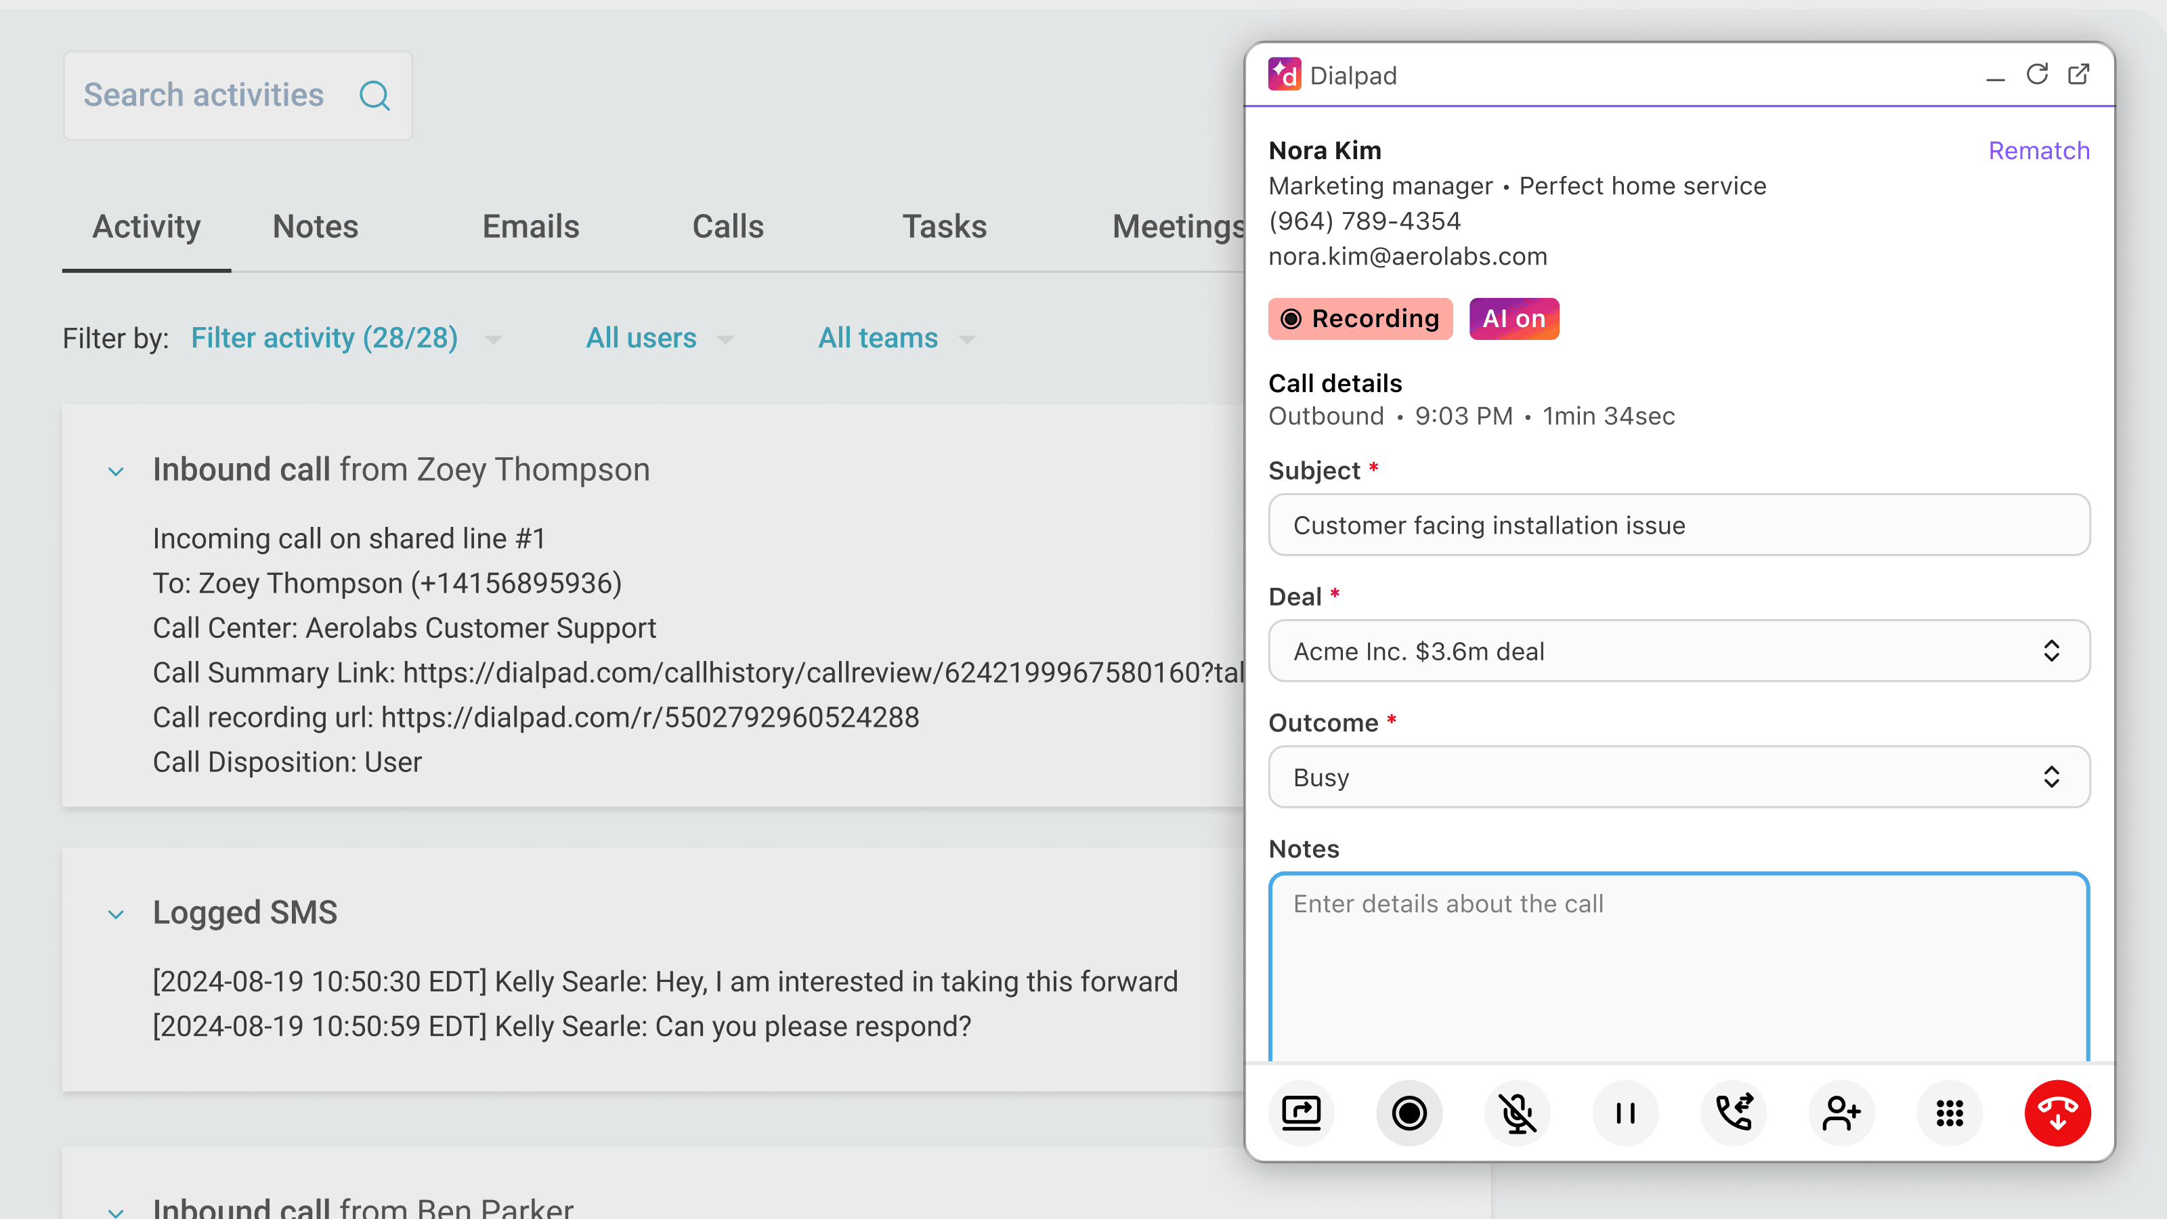Viewport: 2167px width, 1219px height.
Task: Stop the call recording
Action: 1409,1113
